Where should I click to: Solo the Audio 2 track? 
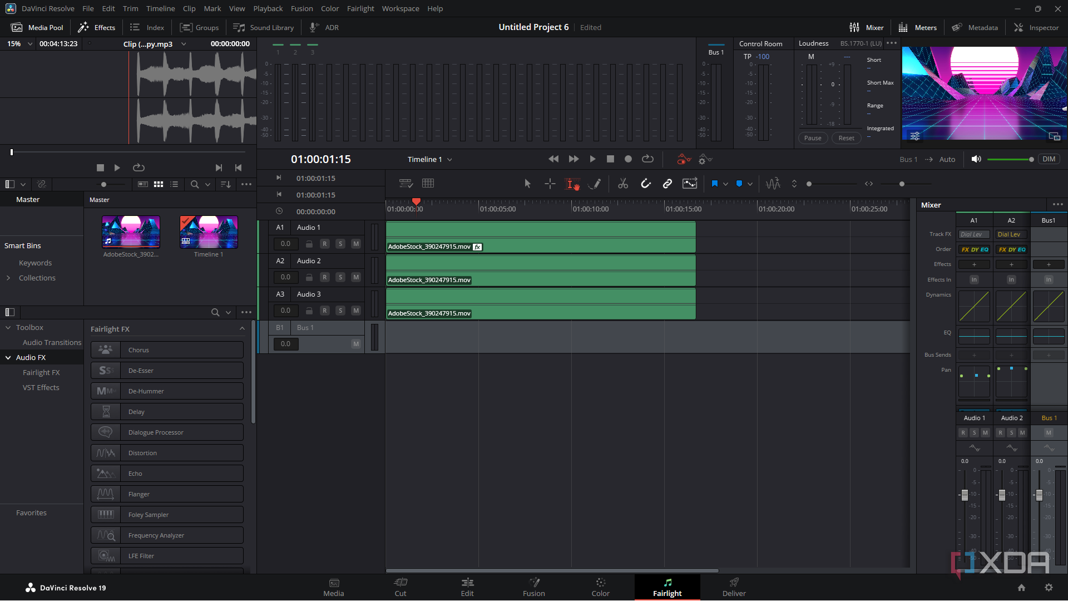(340, 277)
